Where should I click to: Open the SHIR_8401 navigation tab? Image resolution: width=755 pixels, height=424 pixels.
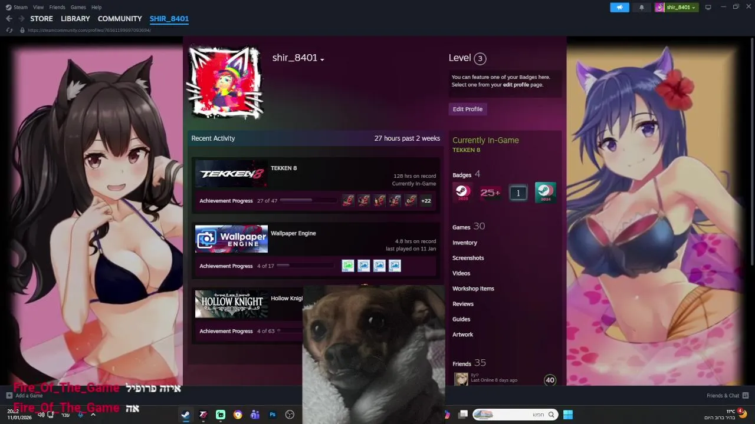coord(169,19)
